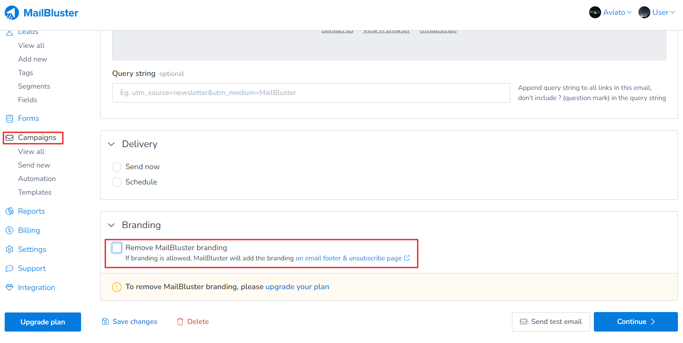Viewport: 683px width, 343px height.
Task: Open the Billing menu item
Action: pos(29,230)
